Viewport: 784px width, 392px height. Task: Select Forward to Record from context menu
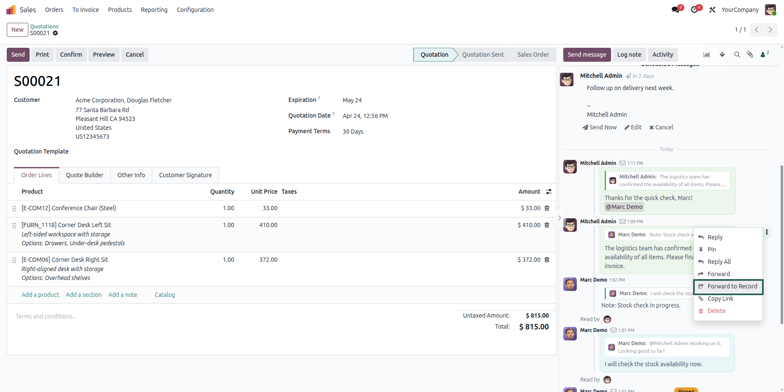[728, 286]
